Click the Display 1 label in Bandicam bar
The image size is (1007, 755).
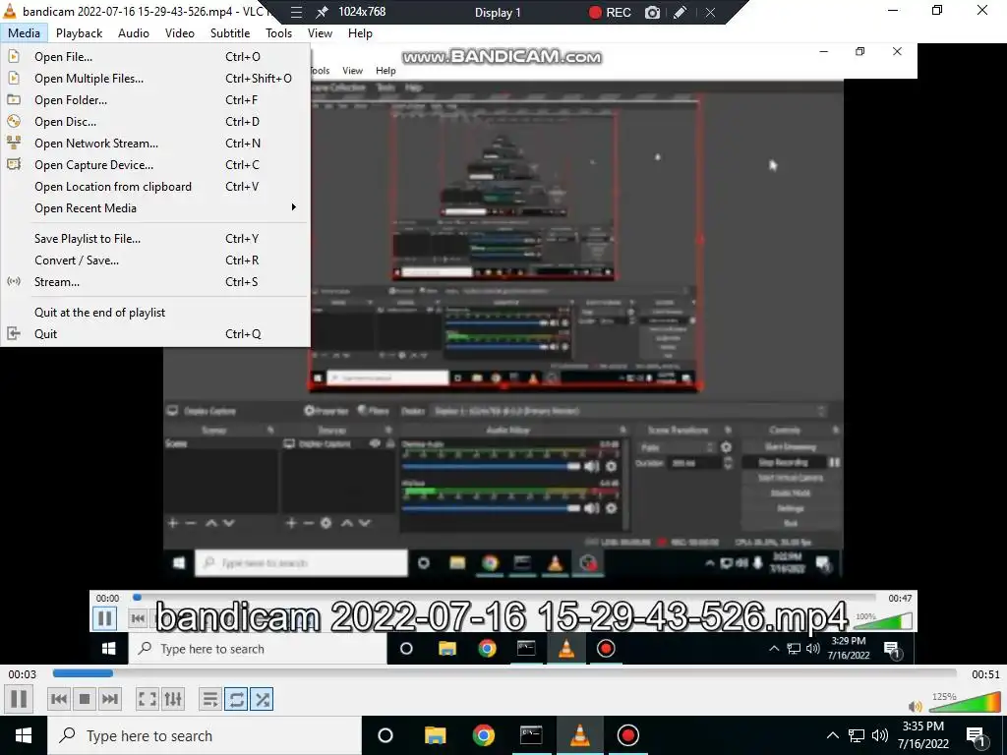click(x=498, y=12)
